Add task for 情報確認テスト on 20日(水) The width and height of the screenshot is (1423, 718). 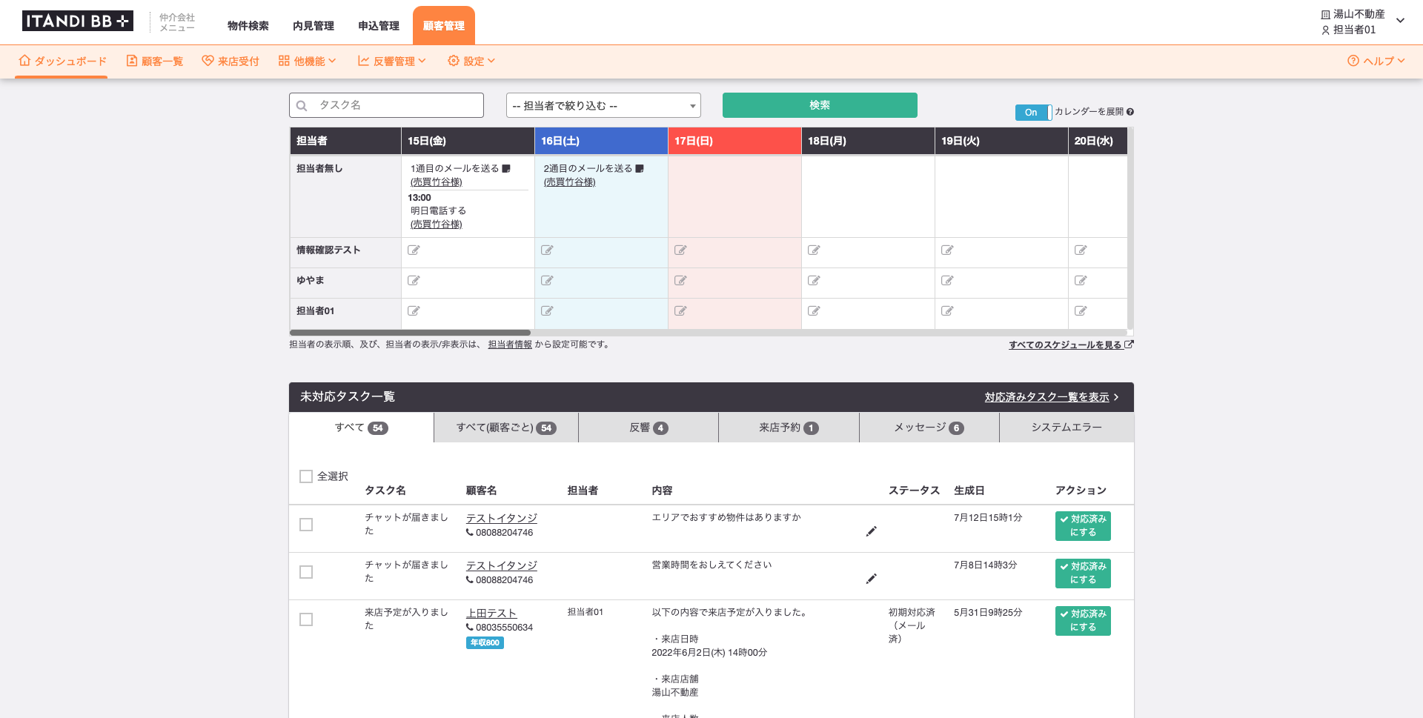[1081, 250]
